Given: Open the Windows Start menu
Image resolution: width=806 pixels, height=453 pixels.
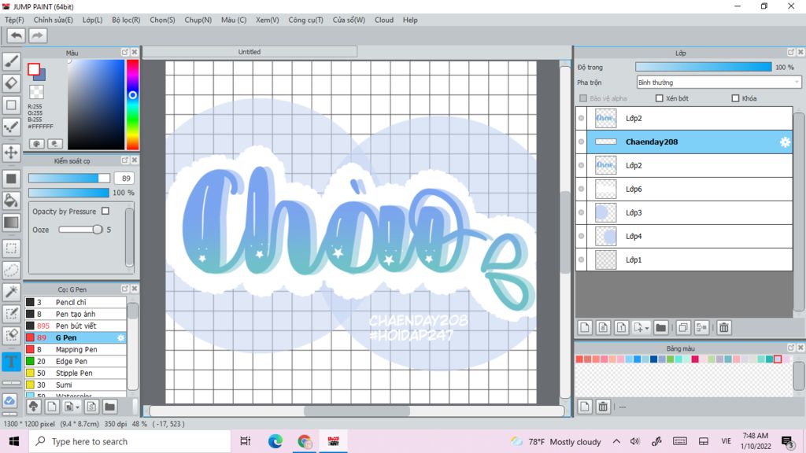Looking at the screenshot, I should pyautogui.click(x=14, y=442).
